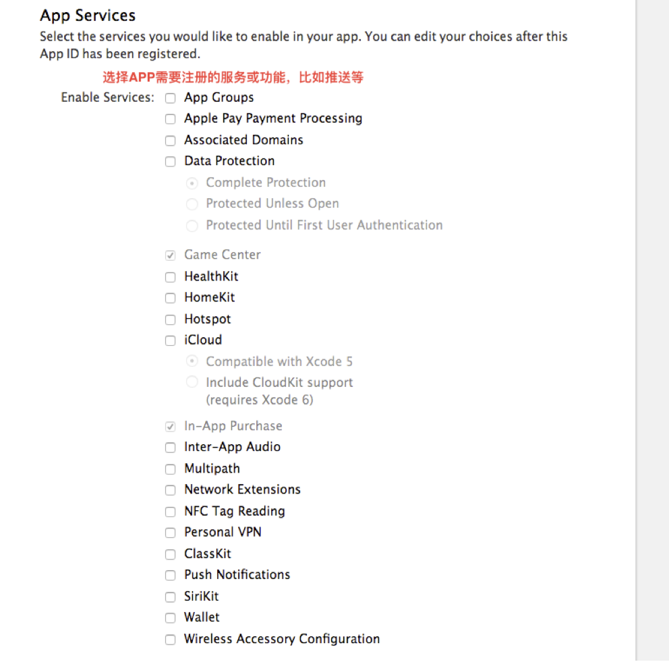
Task: Enable the SiriKit checkbox
Action: pos(170,597)
